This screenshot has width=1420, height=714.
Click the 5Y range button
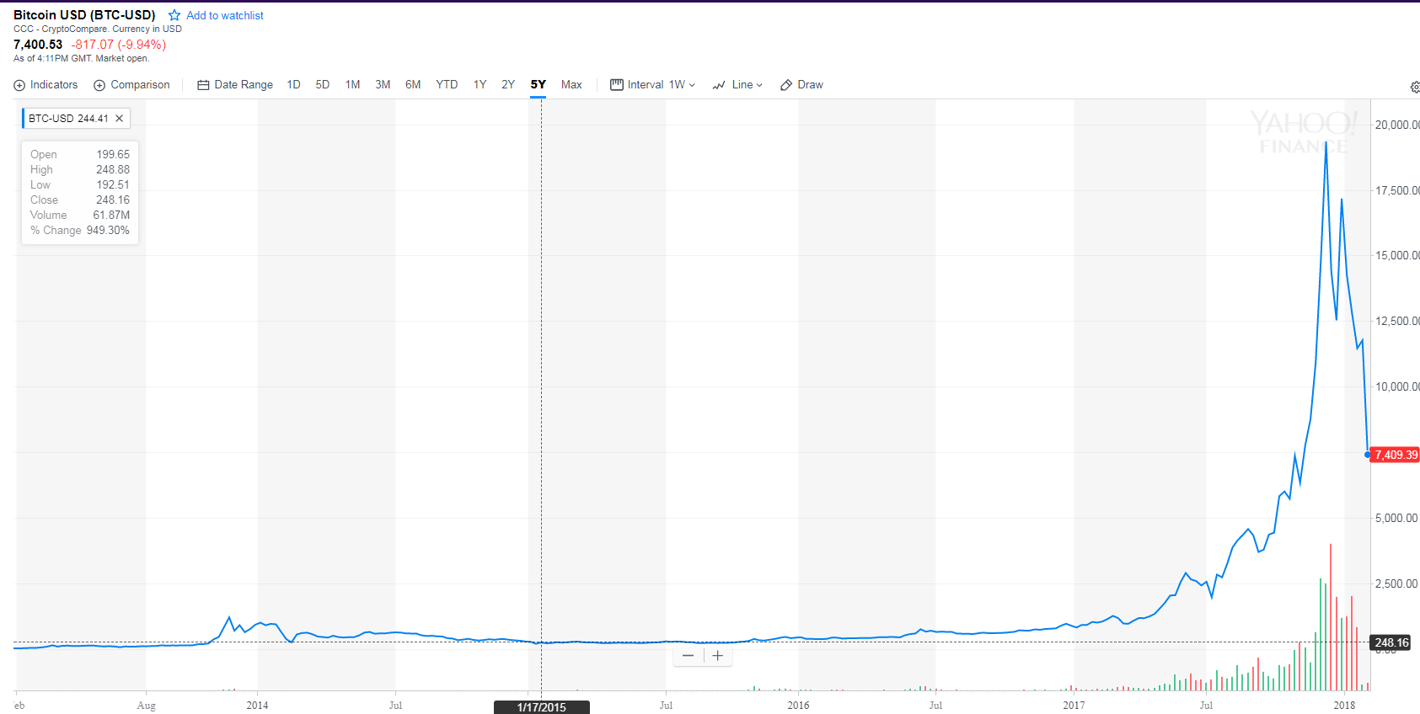539,85
